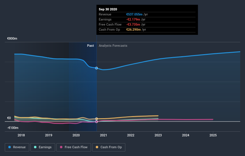This screenshot has width=245, height=156.
Task: Select the 2020 x-axis label
Action: pyautogui.click(x=76, y=135)
